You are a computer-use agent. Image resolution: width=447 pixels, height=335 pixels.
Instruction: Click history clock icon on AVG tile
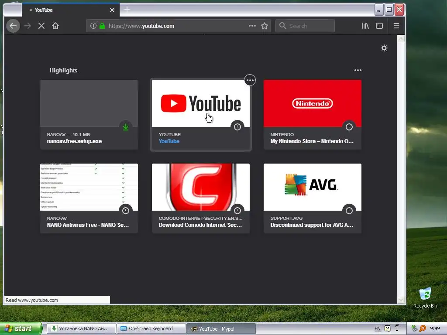click(x=349, y=211)
